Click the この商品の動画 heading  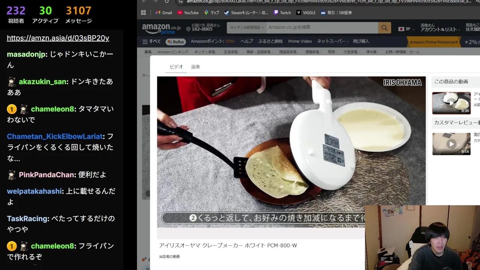point(451,82)
